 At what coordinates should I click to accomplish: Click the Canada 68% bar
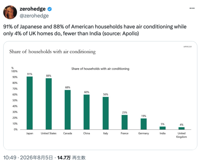click(68, 110)
